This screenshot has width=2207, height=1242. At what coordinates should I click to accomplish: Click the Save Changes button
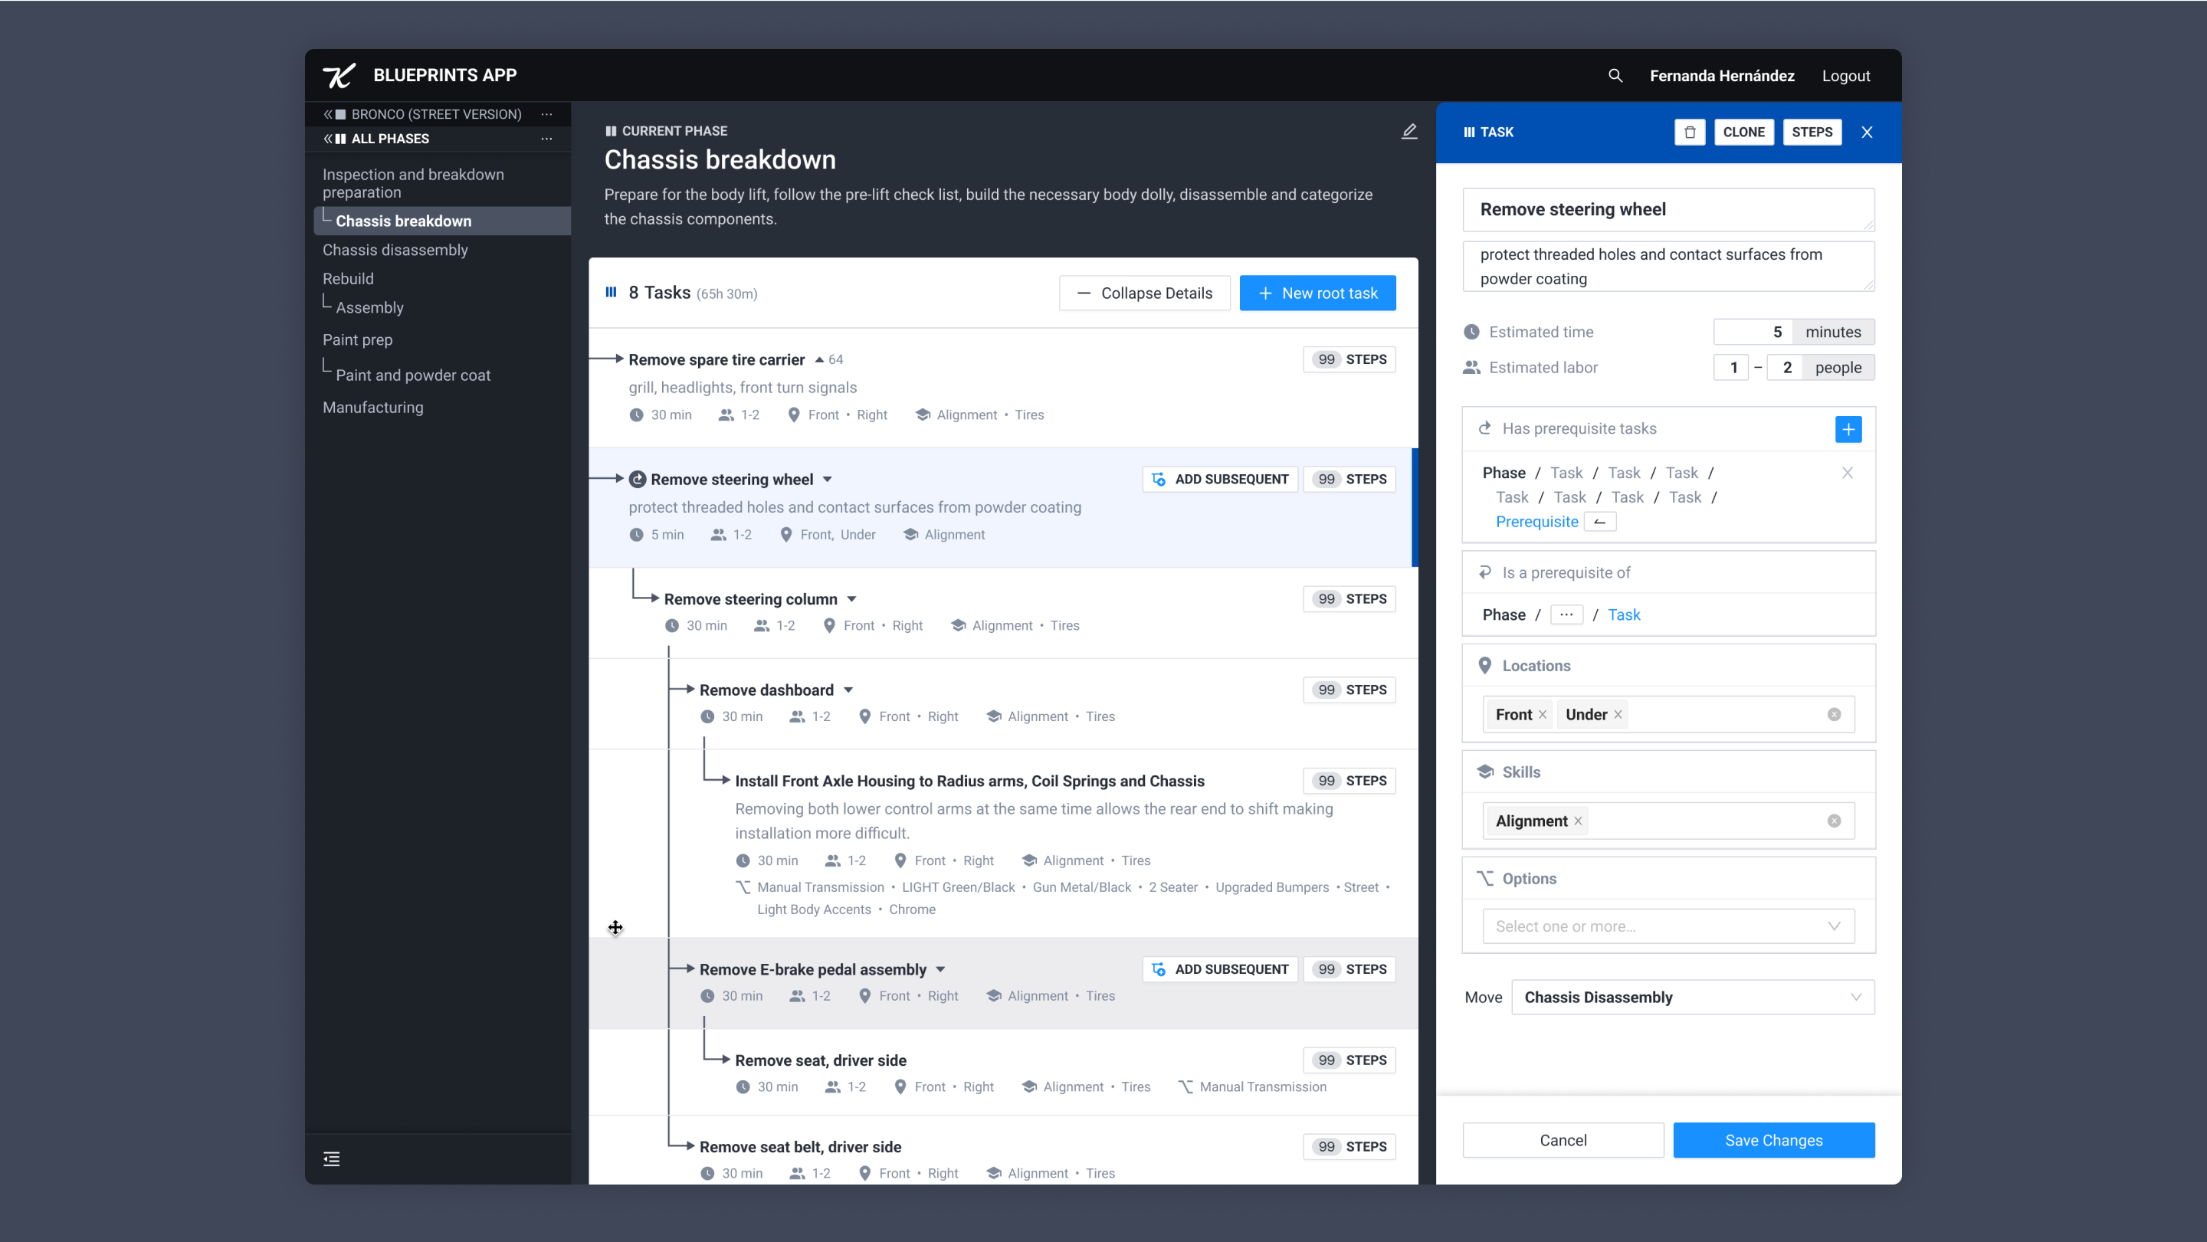pos(1773,1140)
